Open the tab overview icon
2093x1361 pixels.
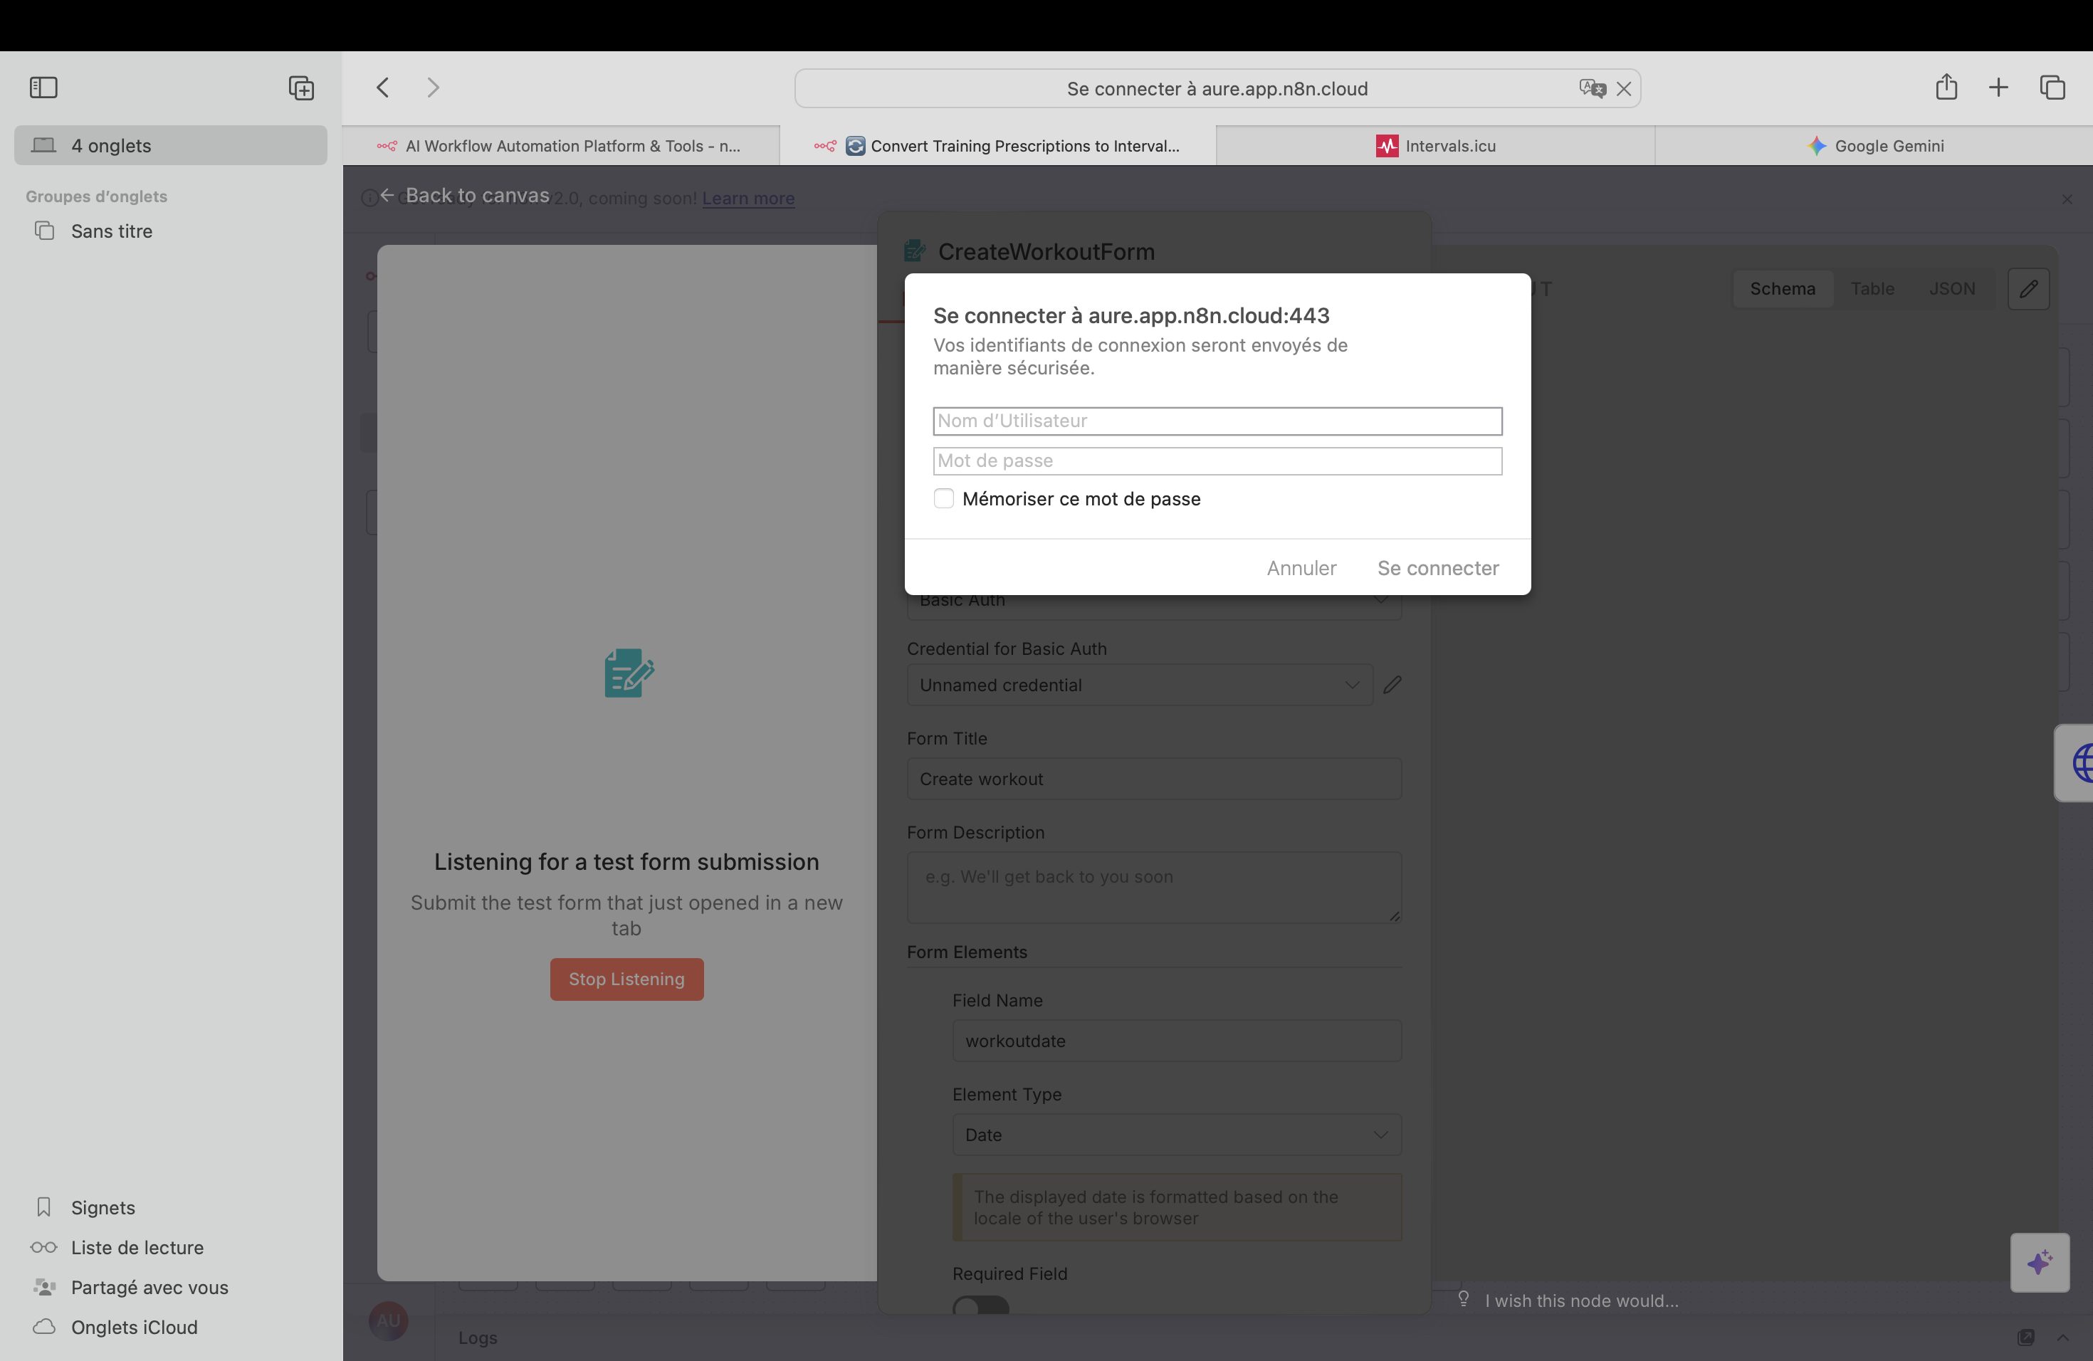tap(2052, 88)
